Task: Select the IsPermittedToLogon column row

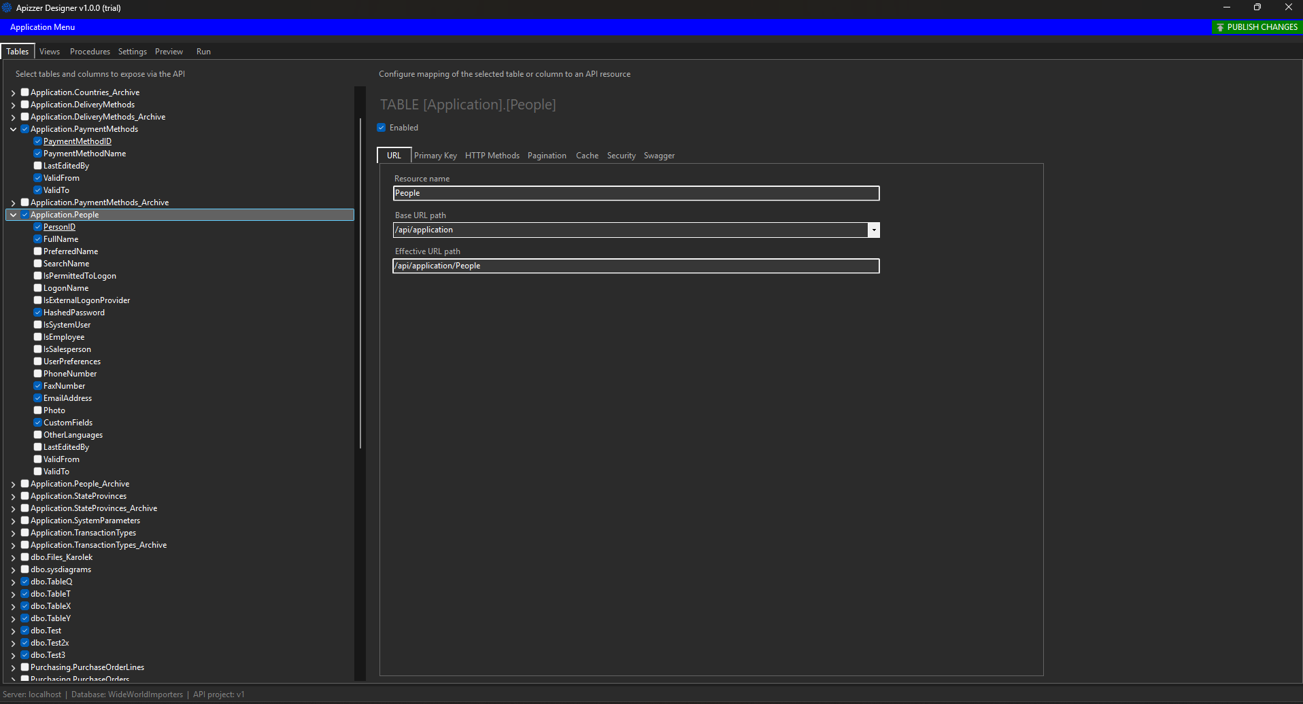Action: (x=80, y=276)
